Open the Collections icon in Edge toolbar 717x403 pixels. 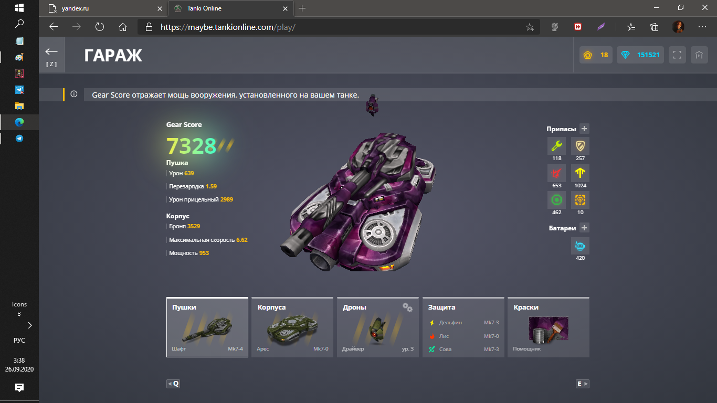coord(655,27)
